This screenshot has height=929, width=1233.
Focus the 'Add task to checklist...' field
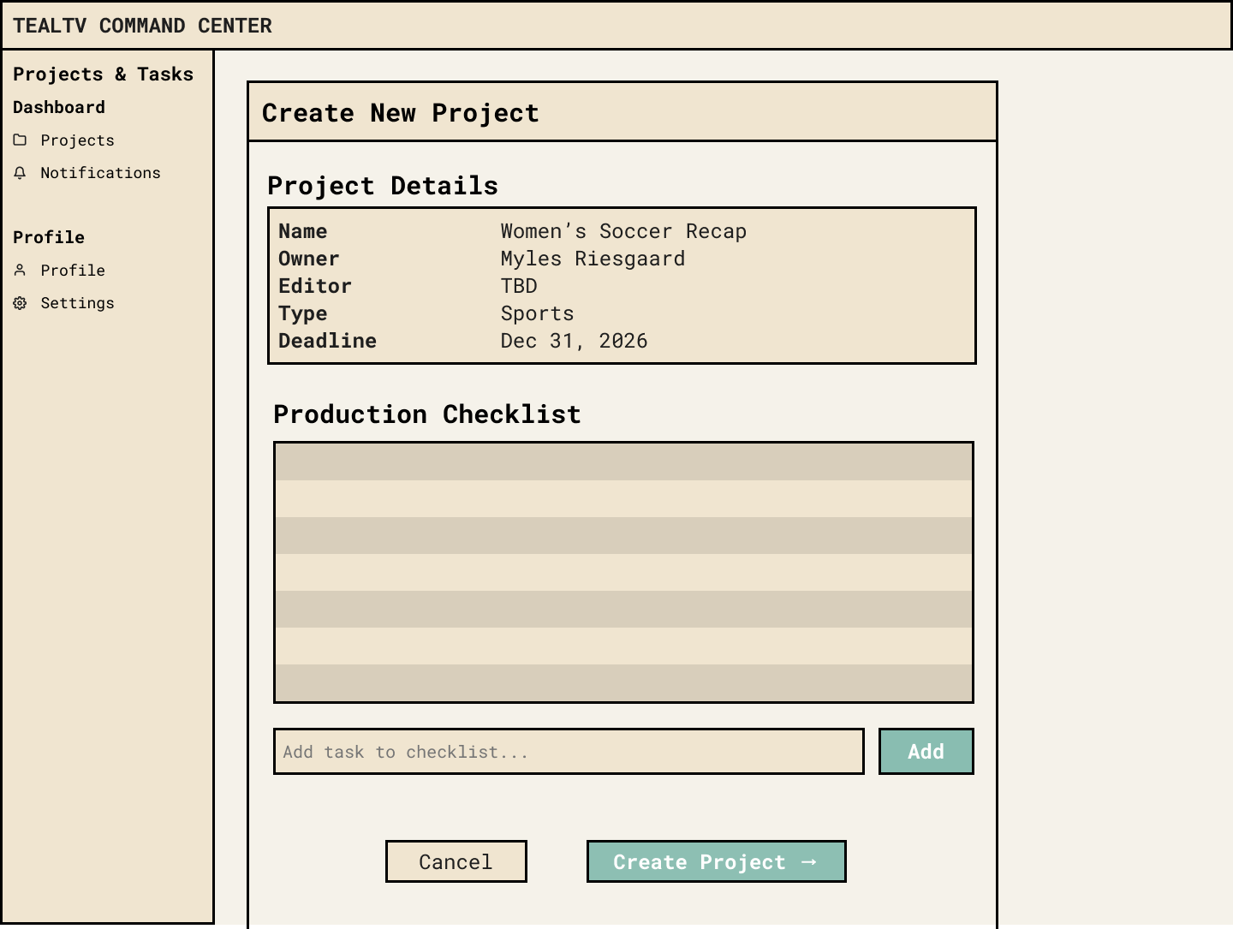(569, 751)
